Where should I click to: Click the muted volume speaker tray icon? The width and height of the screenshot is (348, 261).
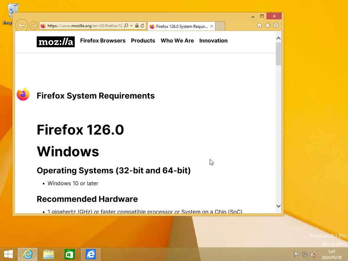point(313,255)
